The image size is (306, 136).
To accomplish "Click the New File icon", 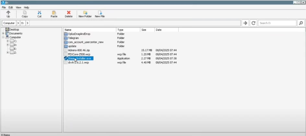I will click(100, 13).
